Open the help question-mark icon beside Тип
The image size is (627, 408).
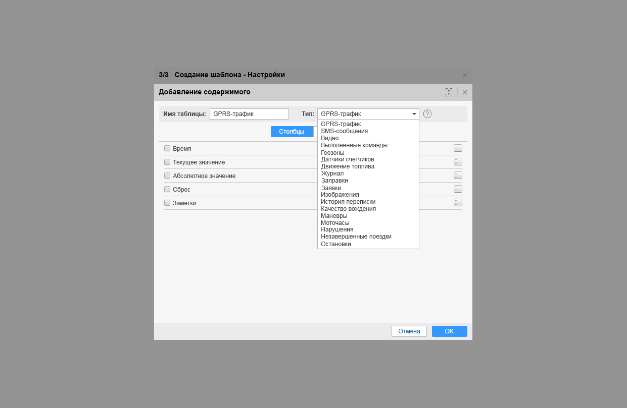click(x=427, y=114)
